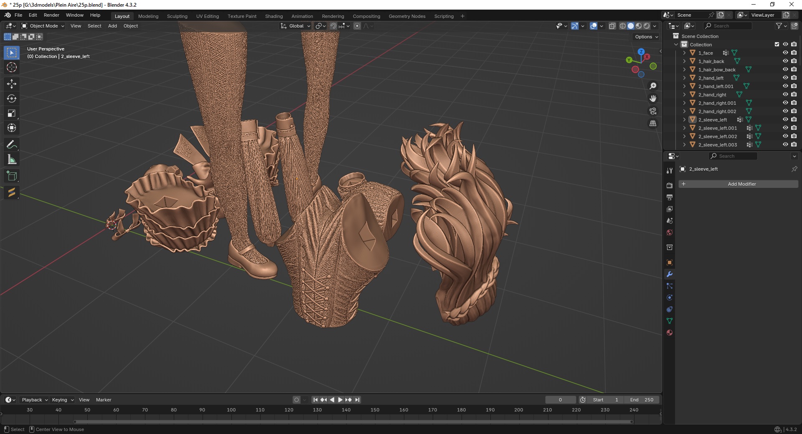
Task: Activate the Move tool
Action: (x=12, y=84)
